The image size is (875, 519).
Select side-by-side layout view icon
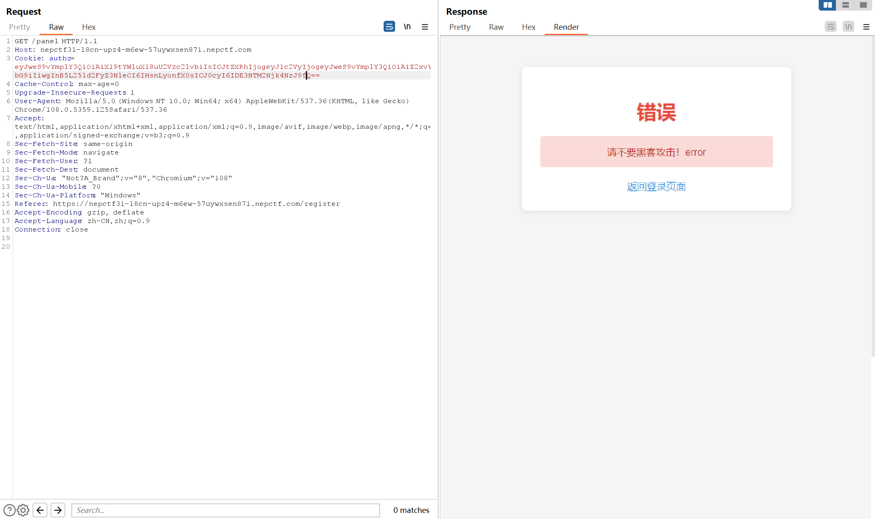point(827,5)
